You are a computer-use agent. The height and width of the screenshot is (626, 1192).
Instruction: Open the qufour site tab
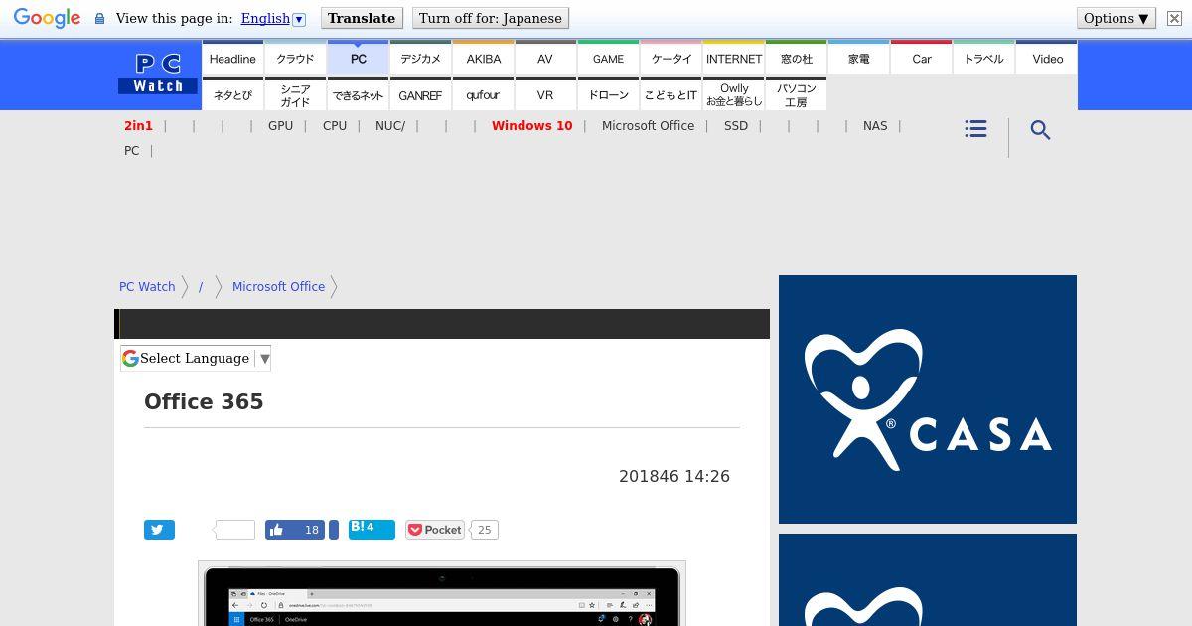tap(483, 94)
